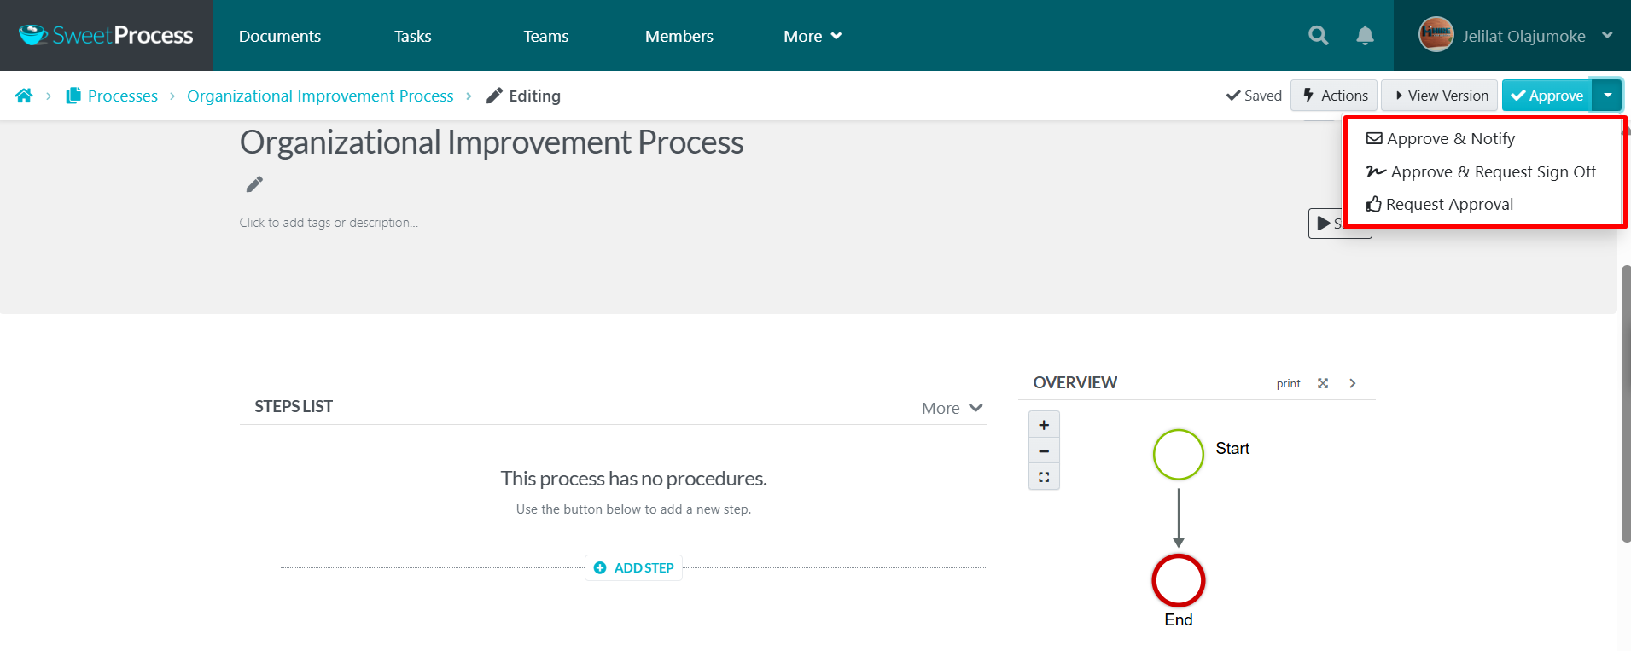
Task: Open Organizational Improvement Process breadcrumb link
Action: 320,96
